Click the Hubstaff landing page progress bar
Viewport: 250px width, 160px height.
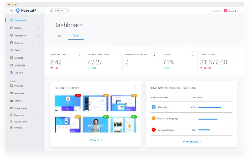tap(208, 119)
